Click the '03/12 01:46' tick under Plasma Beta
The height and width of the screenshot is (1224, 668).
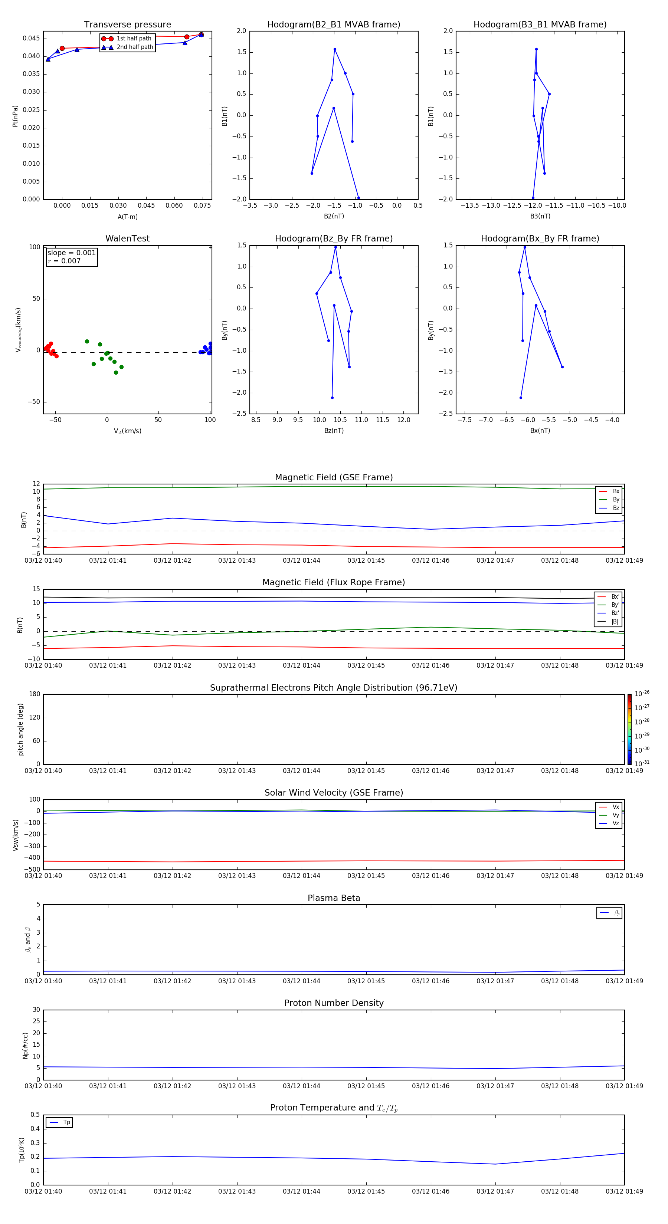[431, 981]
